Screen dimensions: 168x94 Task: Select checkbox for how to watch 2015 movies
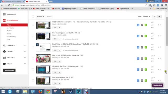click(33, 58)
